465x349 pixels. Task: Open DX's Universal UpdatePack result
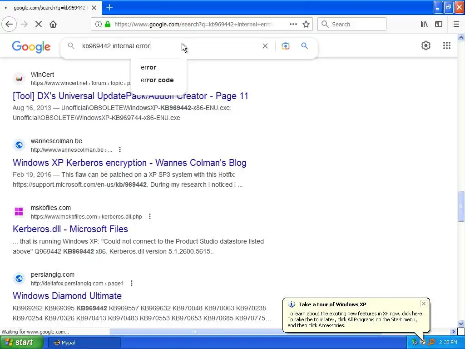coord(130,96)
